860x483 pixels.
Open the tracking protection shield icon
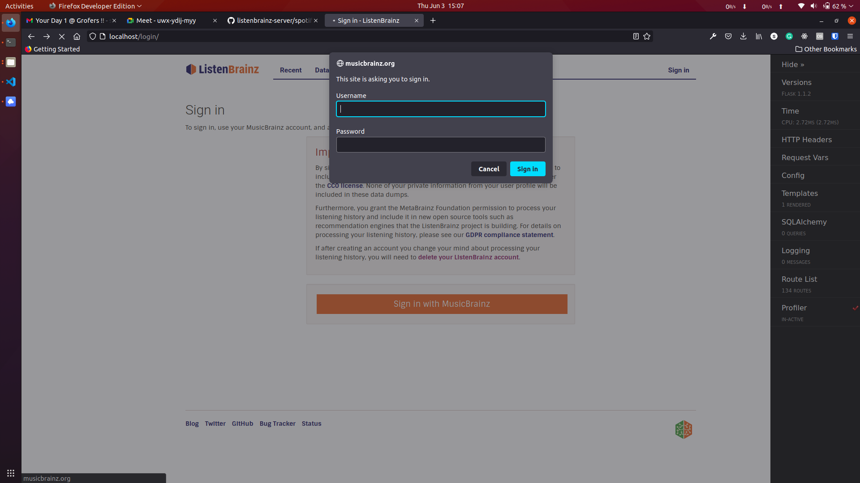coord(93,37)
